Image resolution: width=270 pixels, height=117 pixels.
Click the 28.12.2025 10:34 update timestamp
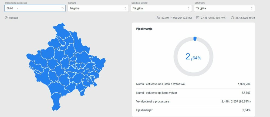pyautogui.click(x=245, y=18)
